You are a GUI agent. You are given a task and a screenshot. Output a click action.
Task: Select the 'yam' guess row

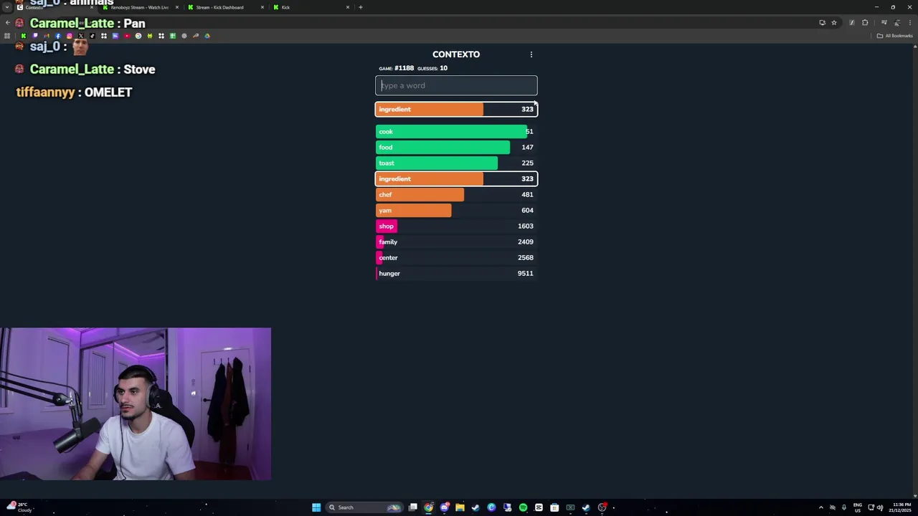click(456, 210)
